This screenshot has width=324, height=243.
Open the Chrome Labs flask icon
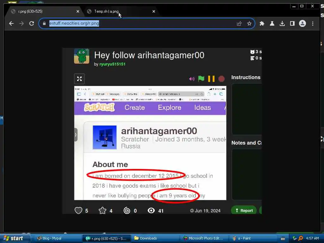point(272,23)
